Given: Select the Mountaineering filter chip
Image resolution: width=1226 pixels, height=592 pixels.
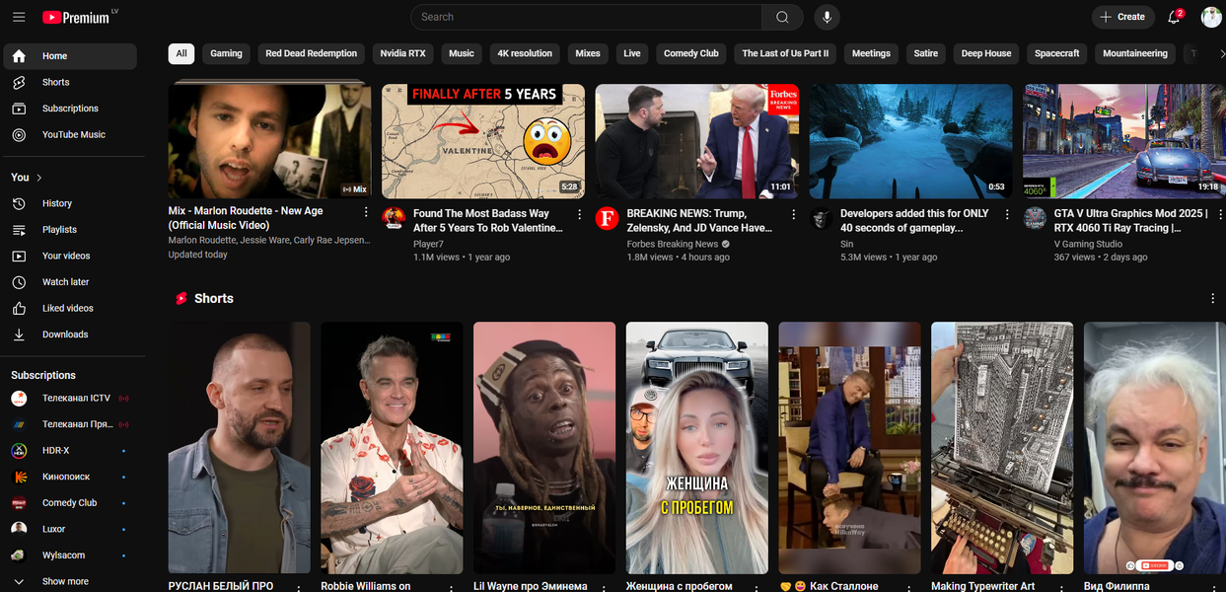Looking at the screenshot, I should [1134, 53].
